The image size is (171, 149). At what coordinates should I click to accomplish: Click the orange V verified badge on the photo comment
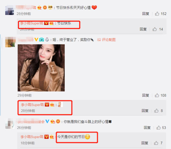(x=36, y=39)
